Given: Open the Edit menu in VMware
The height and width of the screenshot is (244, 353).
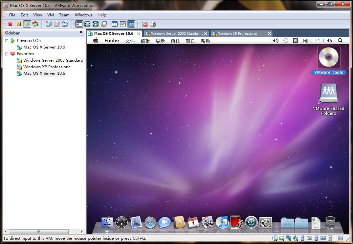Looking at the screenshot, I should point(24,15).
